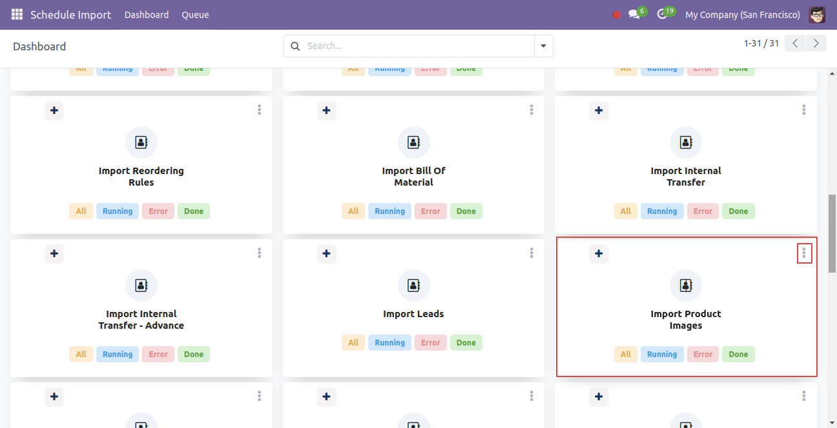Click the Import Internal Transfer card icon

[x=686, y=142]
